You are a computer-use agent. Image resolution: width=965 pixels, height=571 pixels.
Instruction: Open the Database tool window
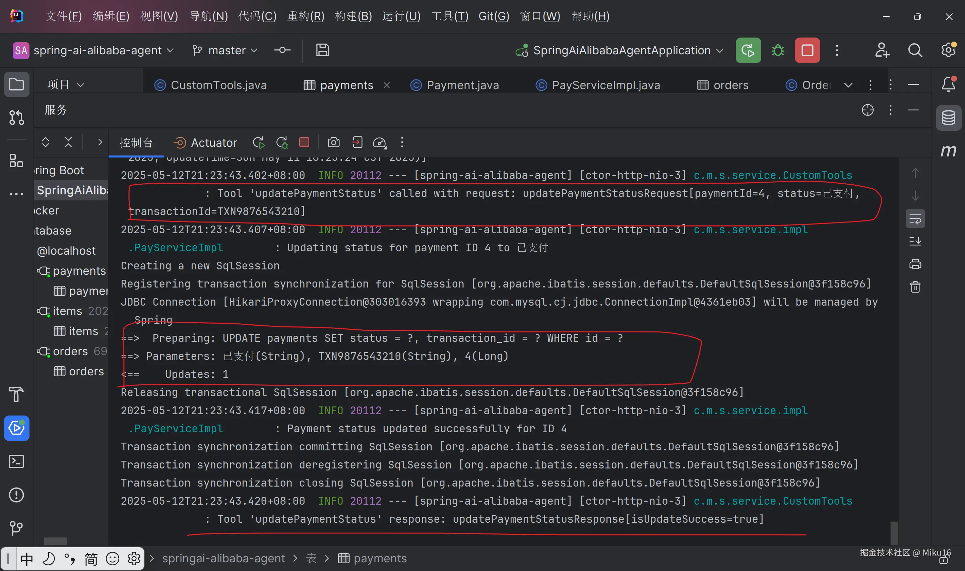[949, 117]
